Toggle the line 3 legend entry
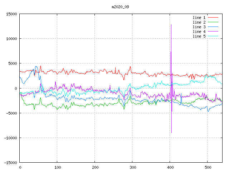 199,27
